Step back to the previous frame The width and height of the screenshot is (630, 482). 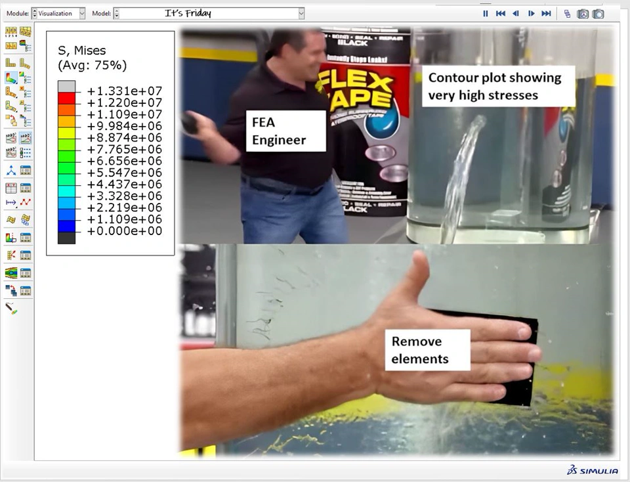click(516, 14)
